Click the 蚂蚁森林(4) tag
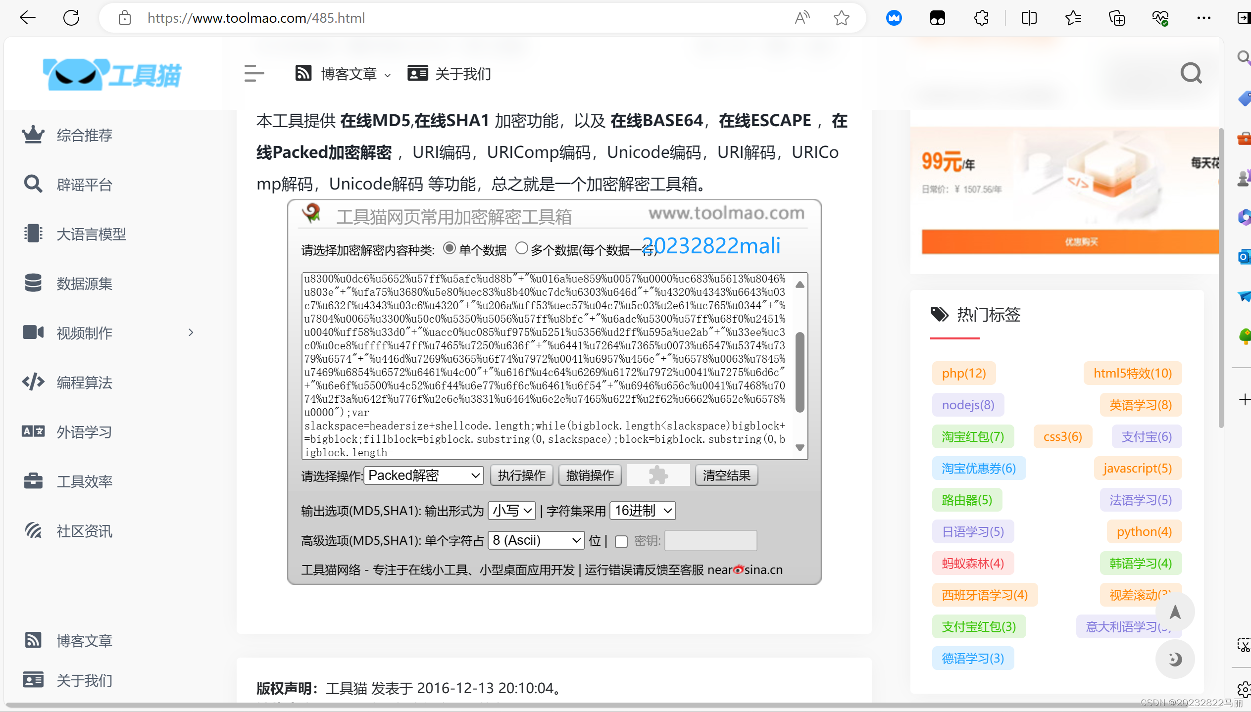Viewport: 1251px width, 712px height. coord(973,563)
